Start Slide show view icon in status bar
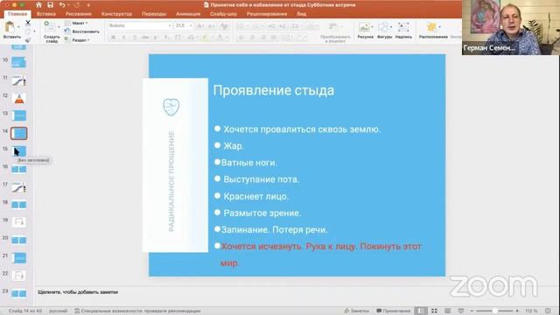 point(461,311)
